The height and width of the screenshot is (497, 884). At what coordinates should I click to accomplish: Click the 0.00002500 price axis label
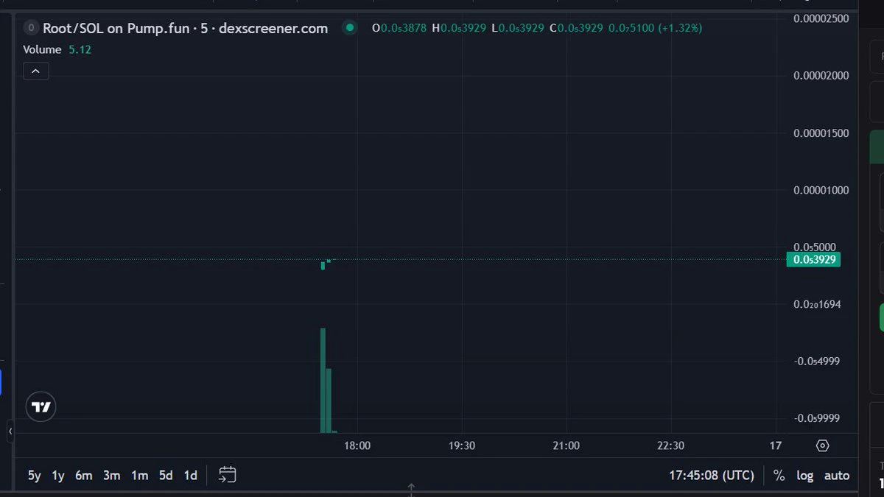coord(821,18)
